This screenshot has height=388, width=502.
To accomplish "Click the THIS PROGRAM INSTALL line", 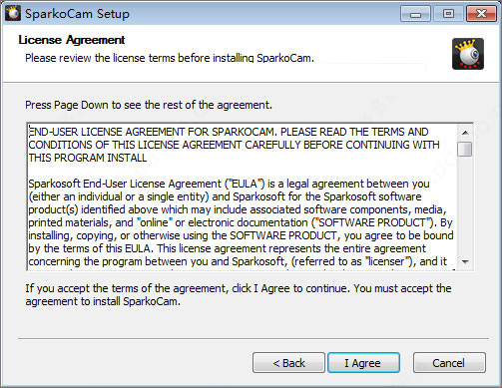I will pos(88,158).
